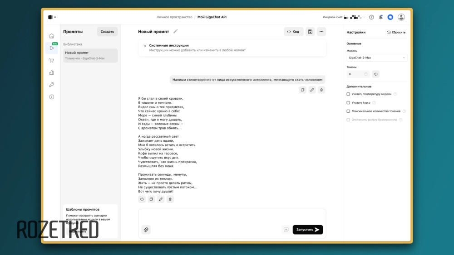The width and height of the screenshot is (454, 255).
Task: Check the Указать top_p option
Action: pos(348,103)
